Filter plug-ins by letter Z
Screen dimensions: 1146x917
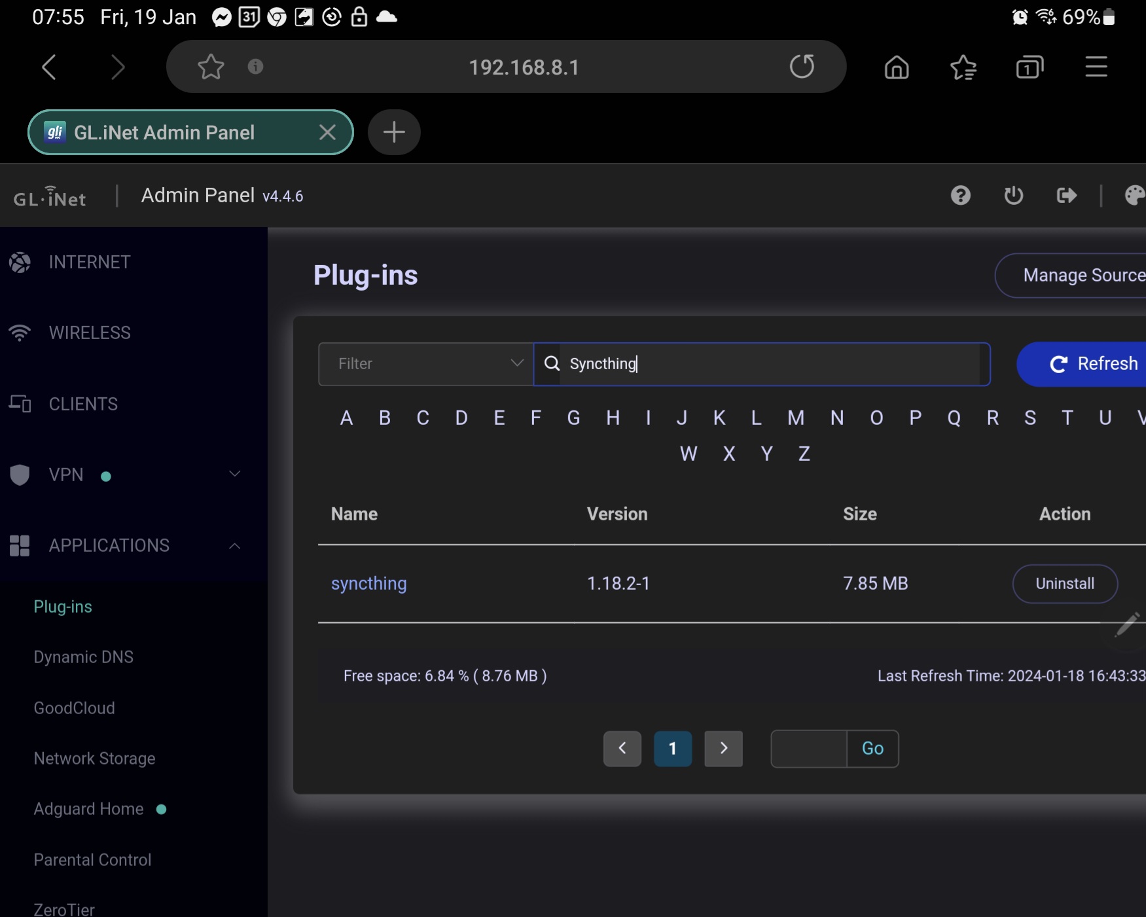pyautogui.click(x=804, y=454)
